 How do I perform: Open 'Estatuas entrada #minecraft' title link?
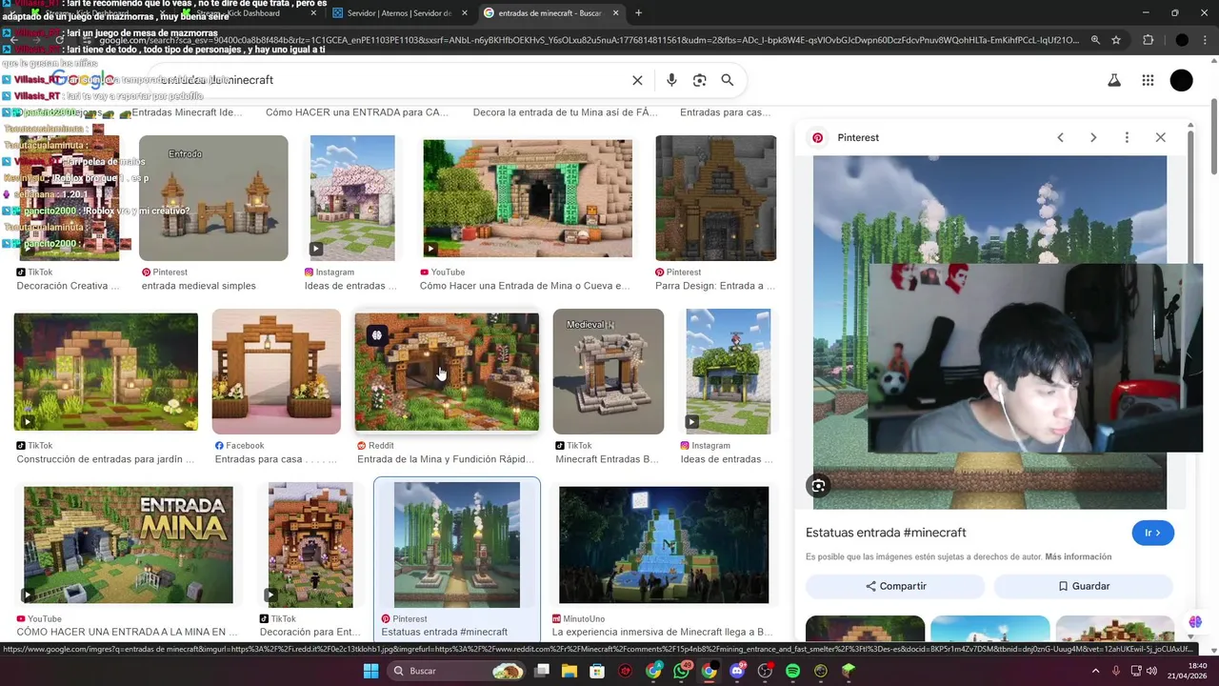[886, 533]
